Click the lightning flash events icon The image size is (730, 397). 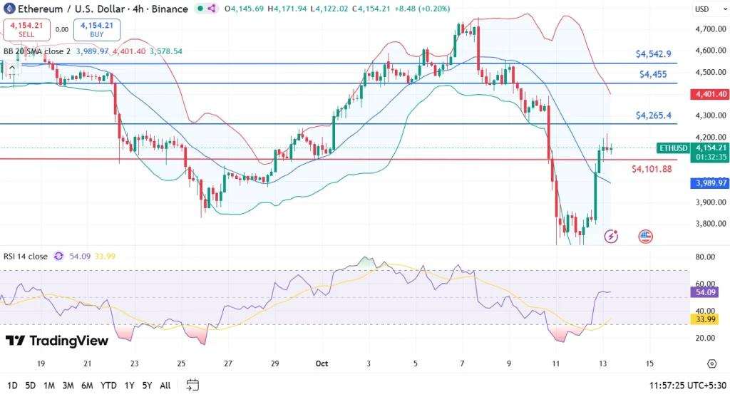point(611,237)
